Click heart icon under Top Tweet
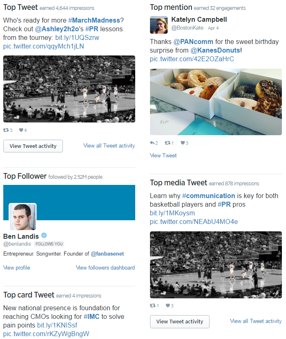The image size is (286, 339). 21,130
